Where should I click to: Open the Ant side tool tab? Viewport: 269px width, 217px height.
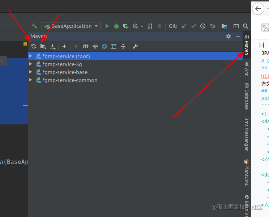click(x=247, y=69)
